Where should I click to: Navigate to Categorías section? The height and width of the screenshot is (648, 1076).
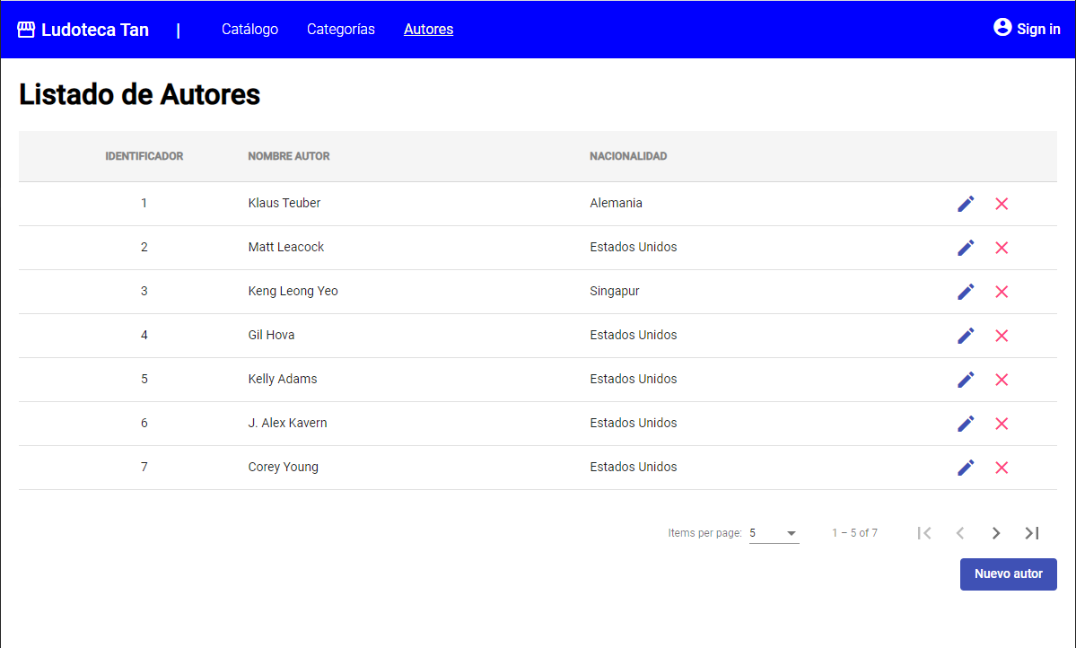(341, 29)
